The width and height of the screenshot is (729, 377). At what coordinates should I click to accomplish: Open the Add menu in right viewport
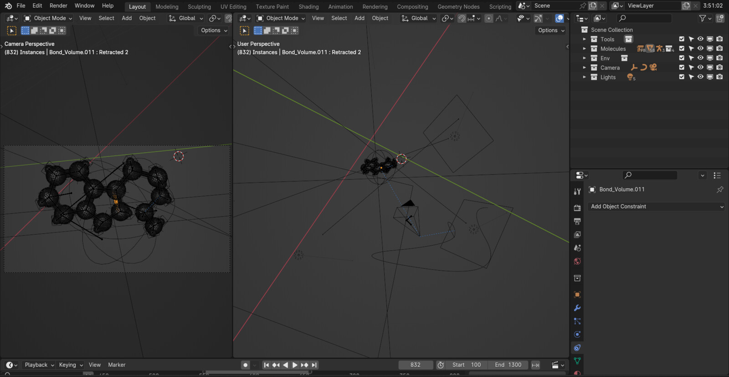pos(359,18)
